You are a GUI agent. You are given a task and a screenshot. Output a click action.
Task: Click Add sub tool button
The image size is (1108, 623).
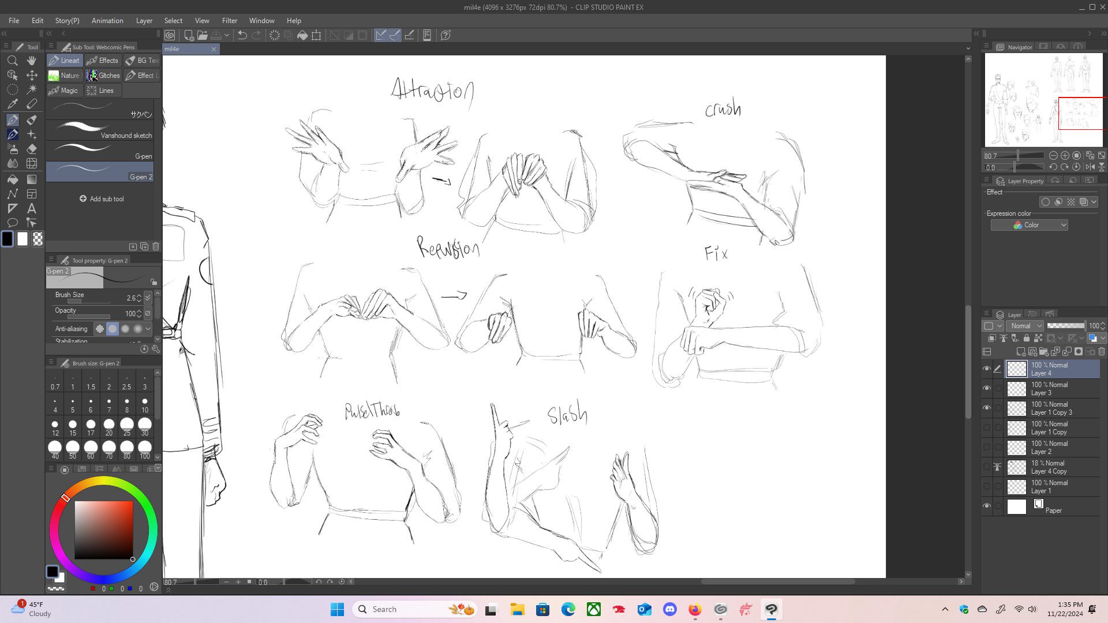[102, 199]
